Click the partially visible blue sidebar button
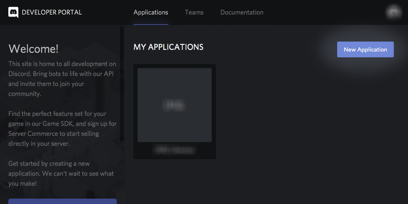 [63, 202]
